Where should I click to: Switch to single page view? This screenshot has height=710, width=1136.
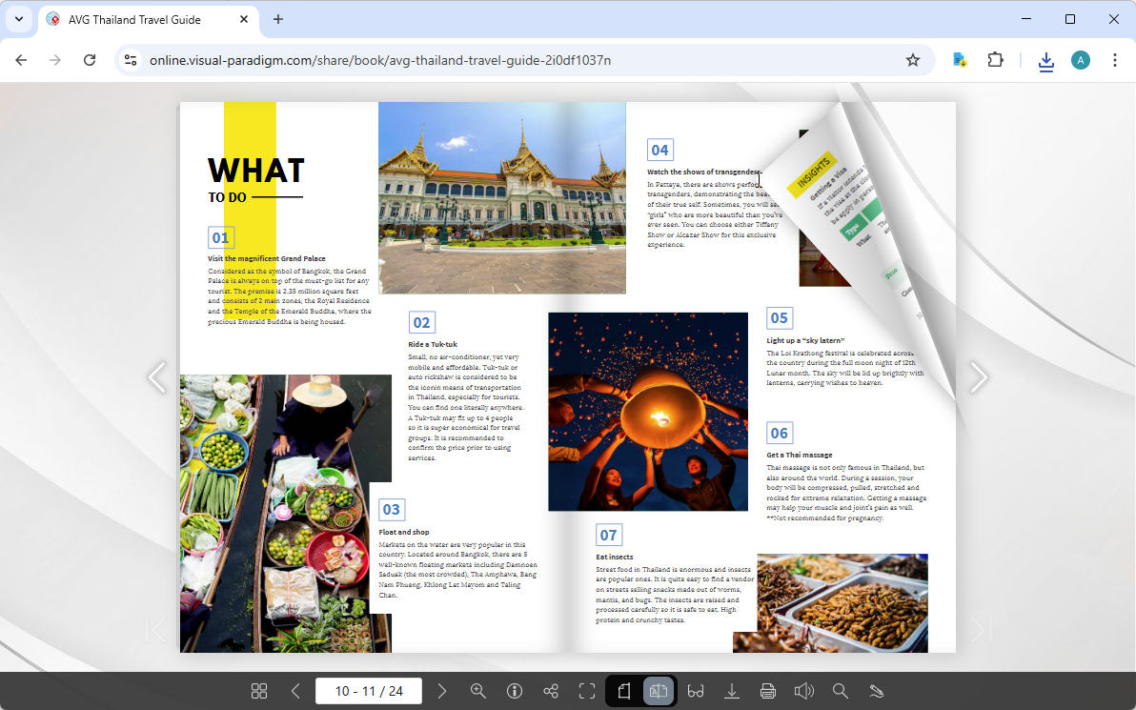pos(623,690)
